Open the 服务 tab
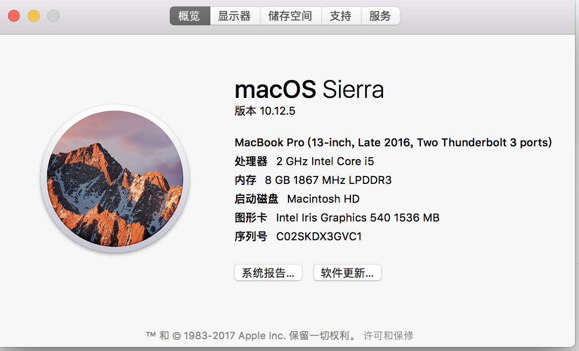Image resolution: width=579 pixels, height=351 pixels. coord(380,16)
